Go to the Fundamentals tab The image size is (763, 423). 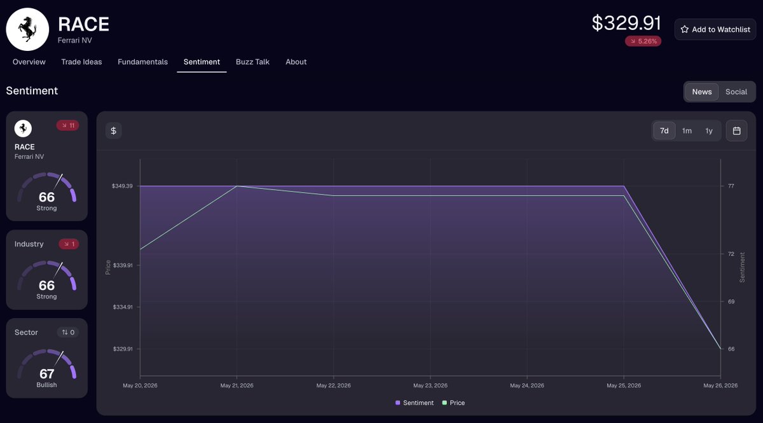142,62
